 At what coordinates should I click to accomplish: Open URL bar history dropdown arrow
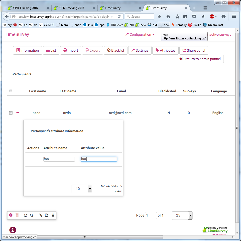pyautogui.click(x=112, y=17)
